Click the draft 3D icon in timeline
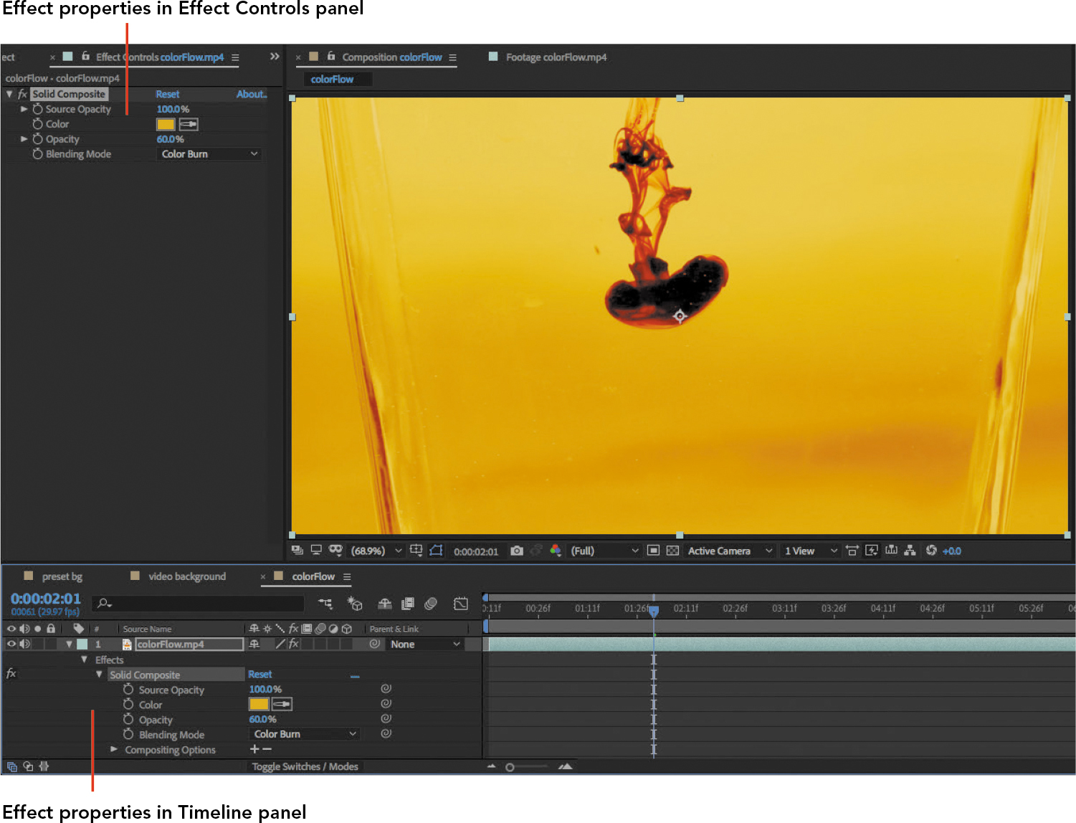Viewport: 1076px width, 823px height. (x=355, y=604)
